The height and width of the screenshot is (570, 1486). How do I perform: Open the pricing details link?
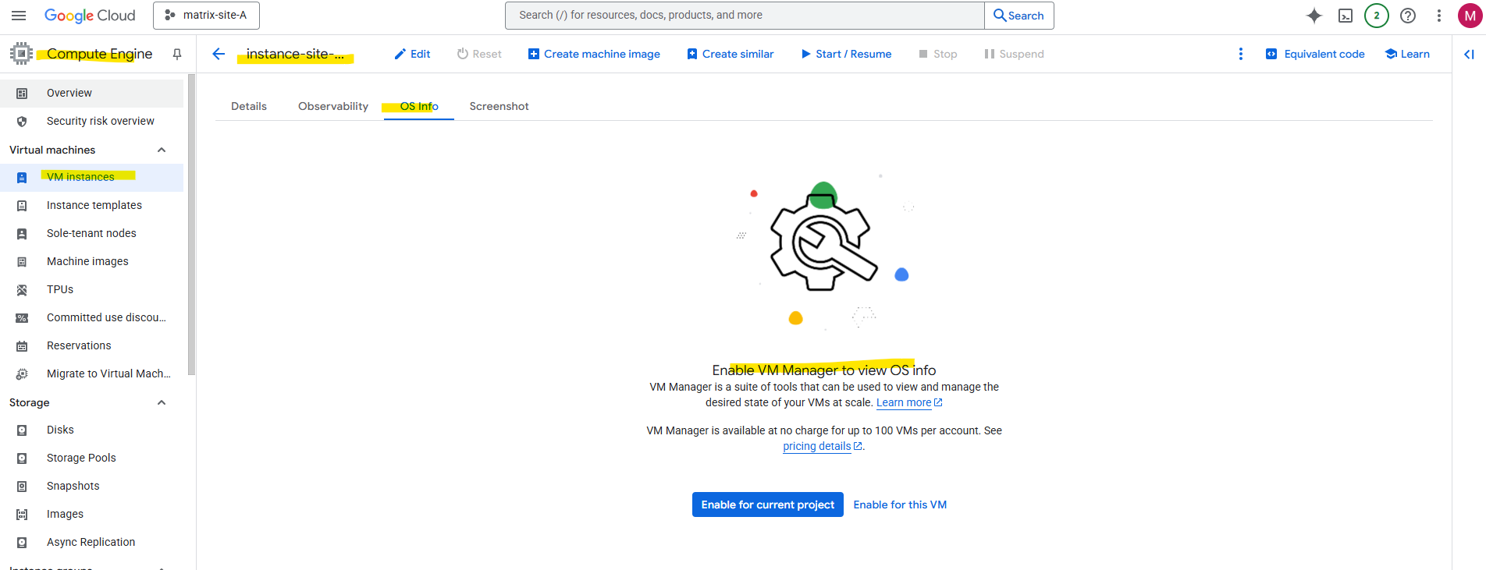823,446
